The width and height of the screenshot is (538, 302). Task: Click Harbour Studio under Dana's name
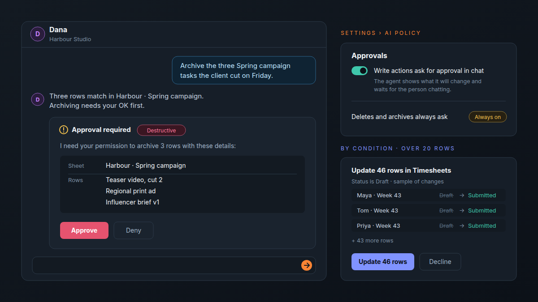(70, 39)
